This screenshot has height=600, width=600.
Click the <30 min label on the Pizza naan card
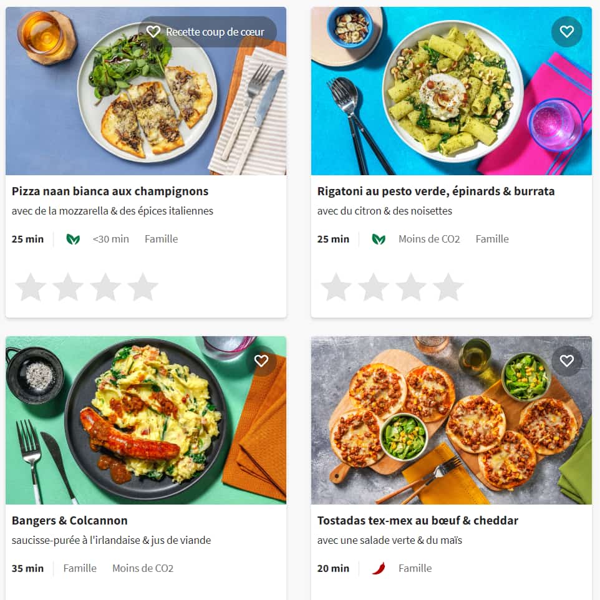pos(111,238)
